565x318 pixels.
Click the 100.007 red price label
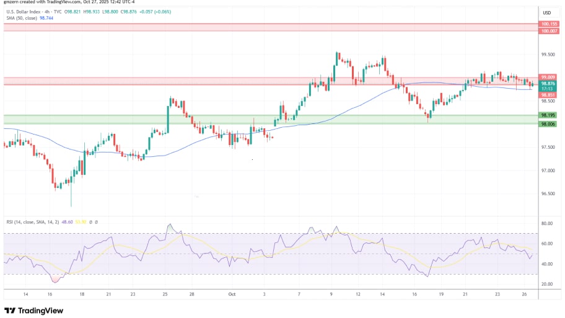point(548,30)
